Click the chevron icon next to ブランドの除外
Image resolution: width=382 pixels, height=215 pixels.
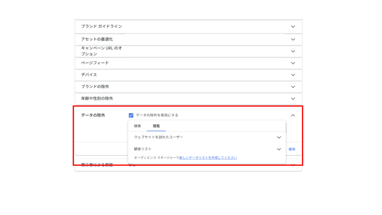pos(293,86)
